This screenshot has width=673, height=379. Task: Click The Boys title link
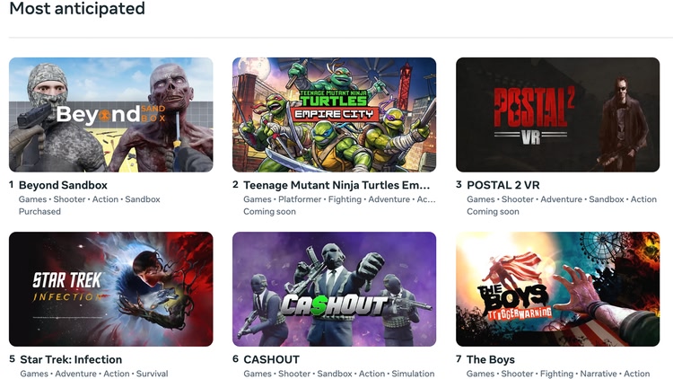[491, 359]
